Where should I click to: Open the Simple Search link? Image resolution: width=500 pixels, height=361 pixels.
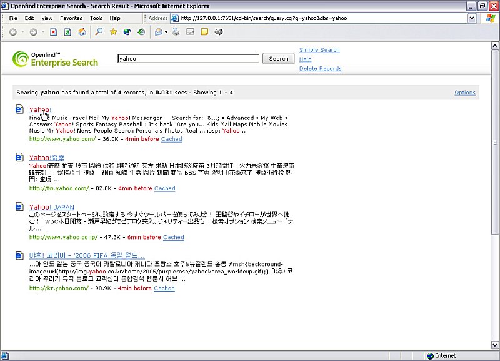point(319,50)
